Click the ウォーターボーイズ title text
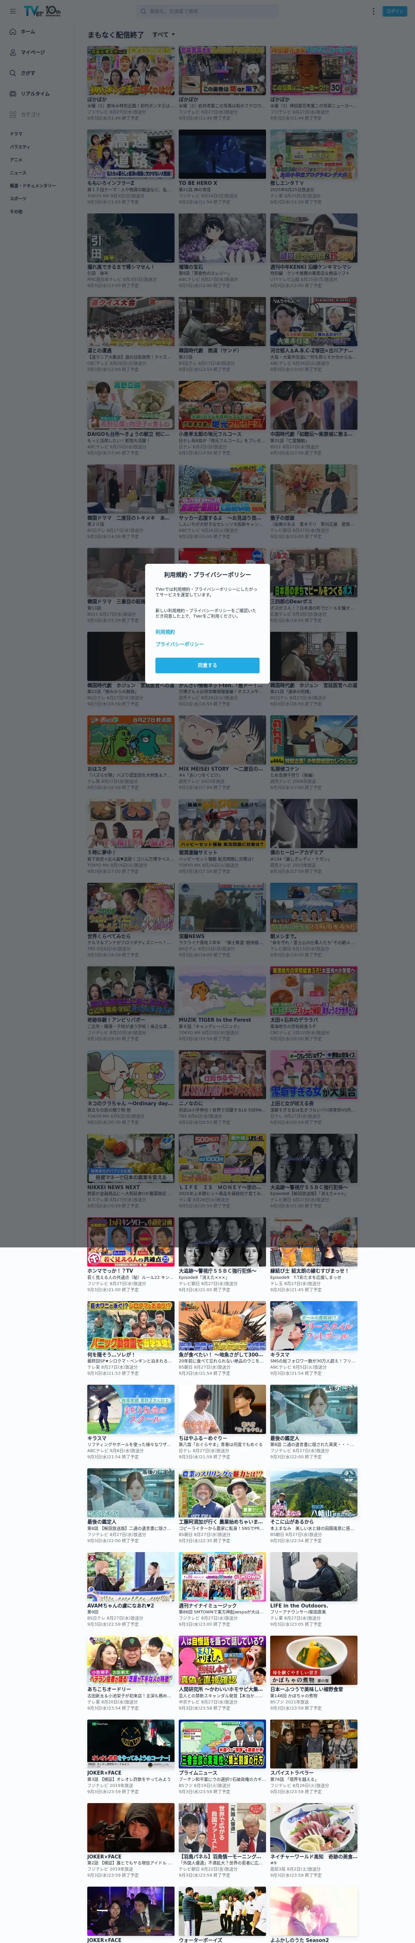Image resolution: width=415 pixels, height=1943 pixels. (200, 1940)
